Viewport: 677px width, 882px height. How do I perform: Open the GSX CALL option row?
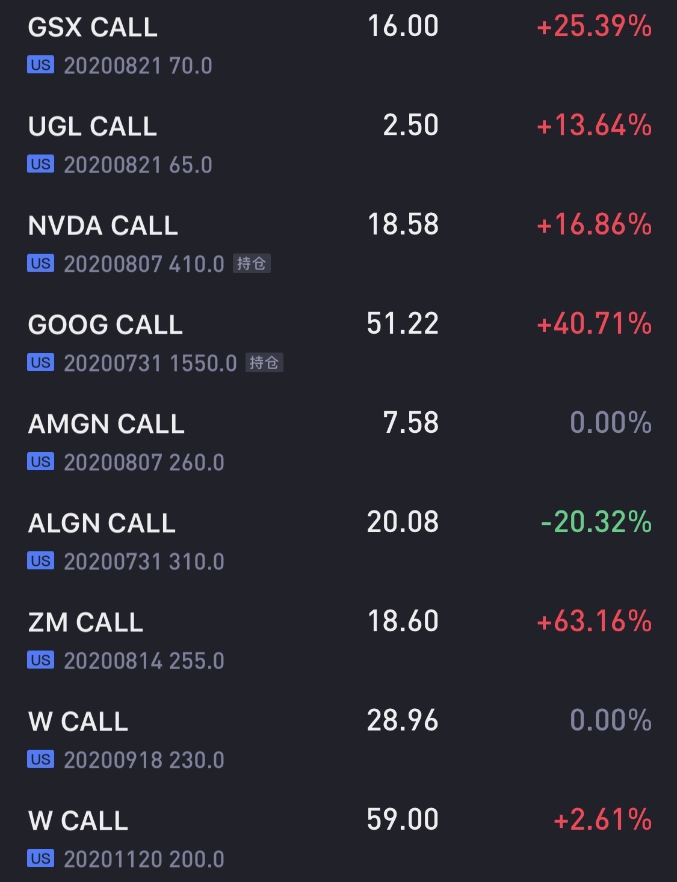(338, 45)
